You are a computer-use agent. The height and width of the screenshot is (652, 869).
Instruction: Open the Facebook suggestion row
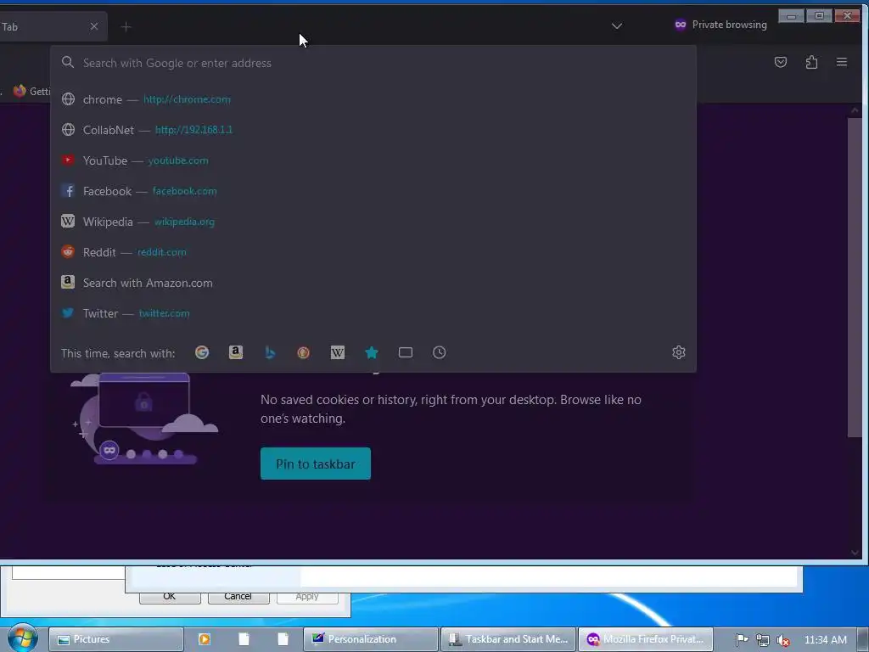[373, 191]
